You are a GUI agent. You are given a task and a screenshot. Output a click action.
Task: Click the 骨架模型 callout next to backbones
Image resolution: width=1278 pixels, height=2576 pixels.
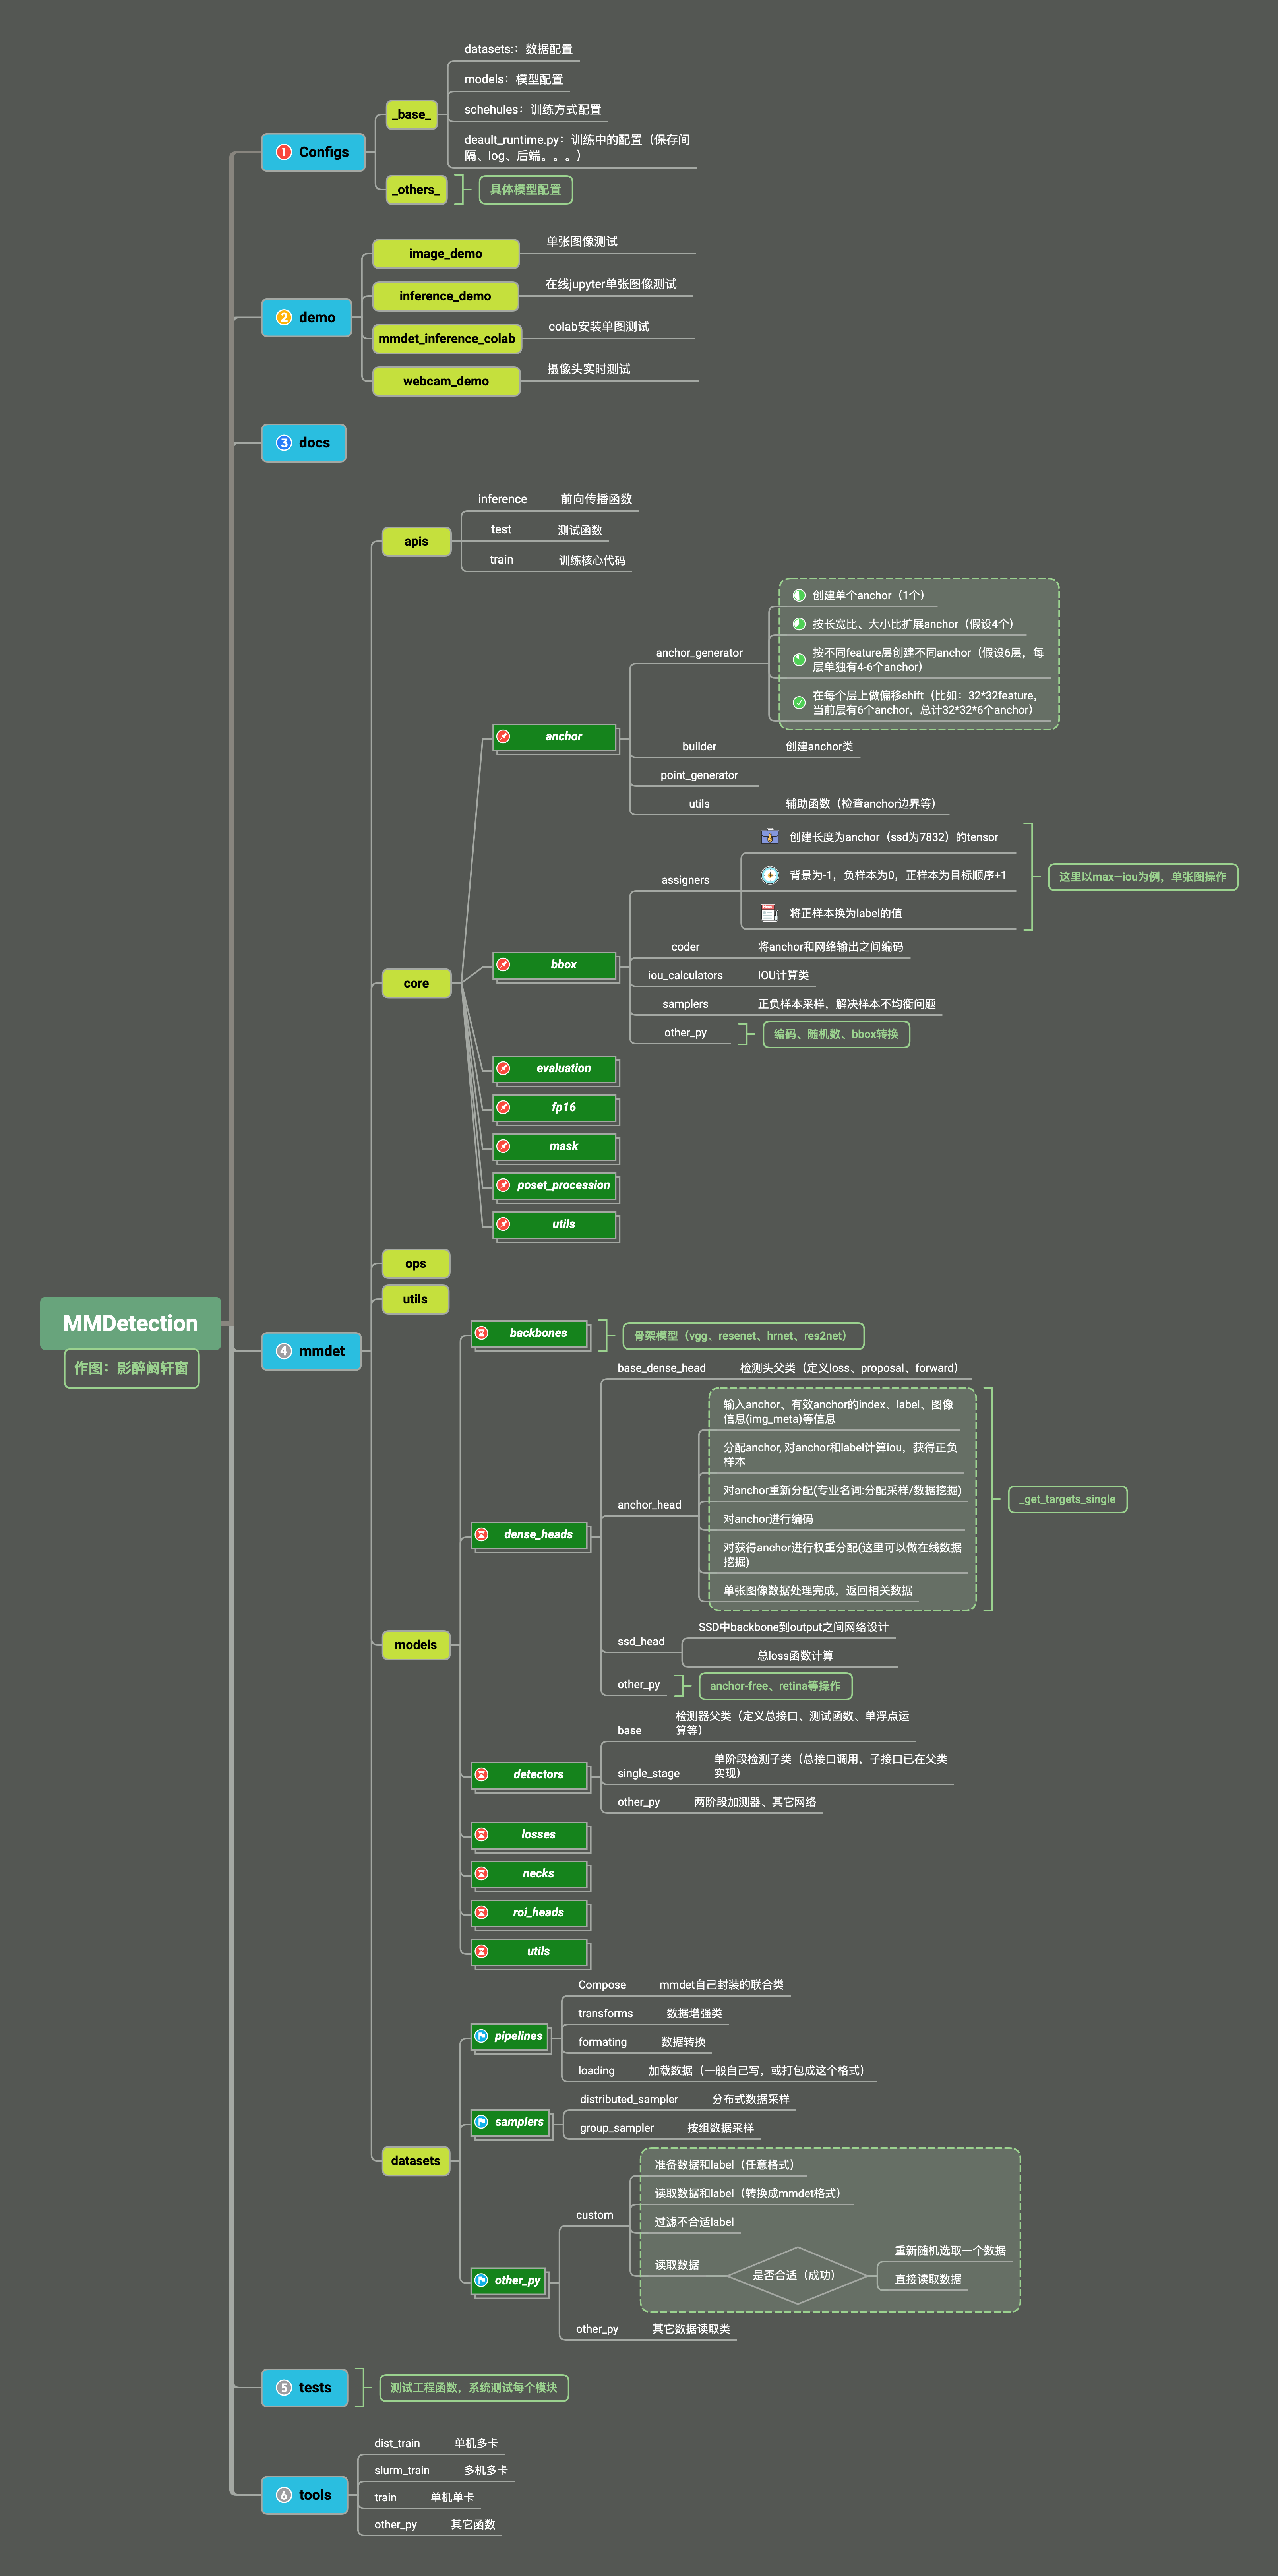743,1336
